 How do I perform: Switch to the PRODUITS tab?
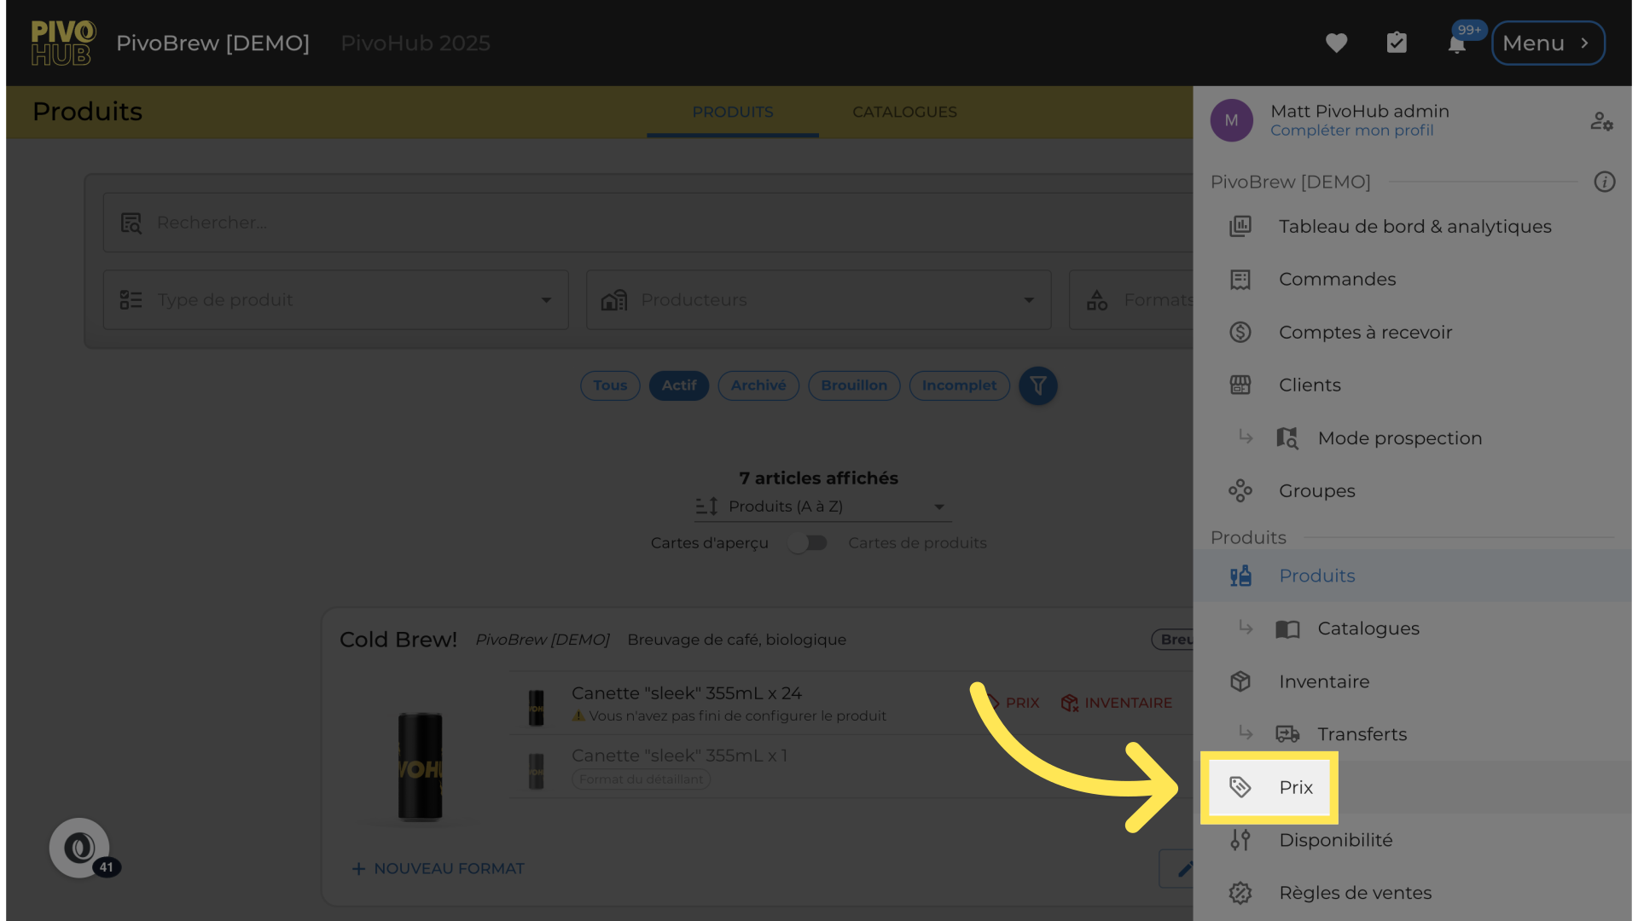point(732,112)
